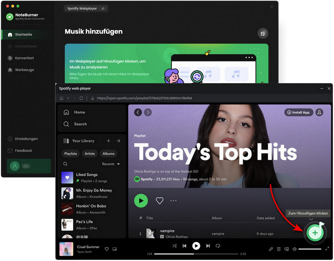Click Cruel Summer album art thumbnail
334x261 pixels.
[x=66, y=249]
